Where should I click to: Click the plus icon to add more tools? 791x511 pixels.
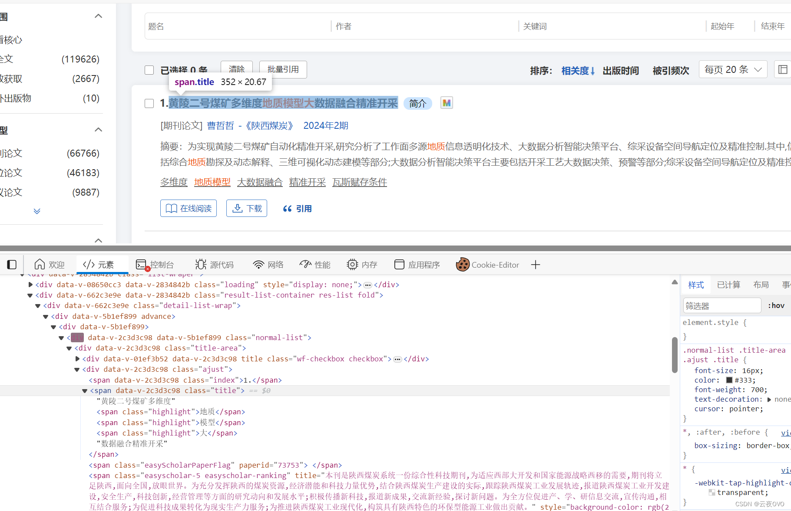pyautogui.click(x=536, y=265)
